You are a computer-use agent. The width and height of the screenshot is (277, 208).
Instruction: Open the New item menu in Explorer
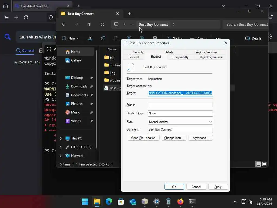(70, 38)
